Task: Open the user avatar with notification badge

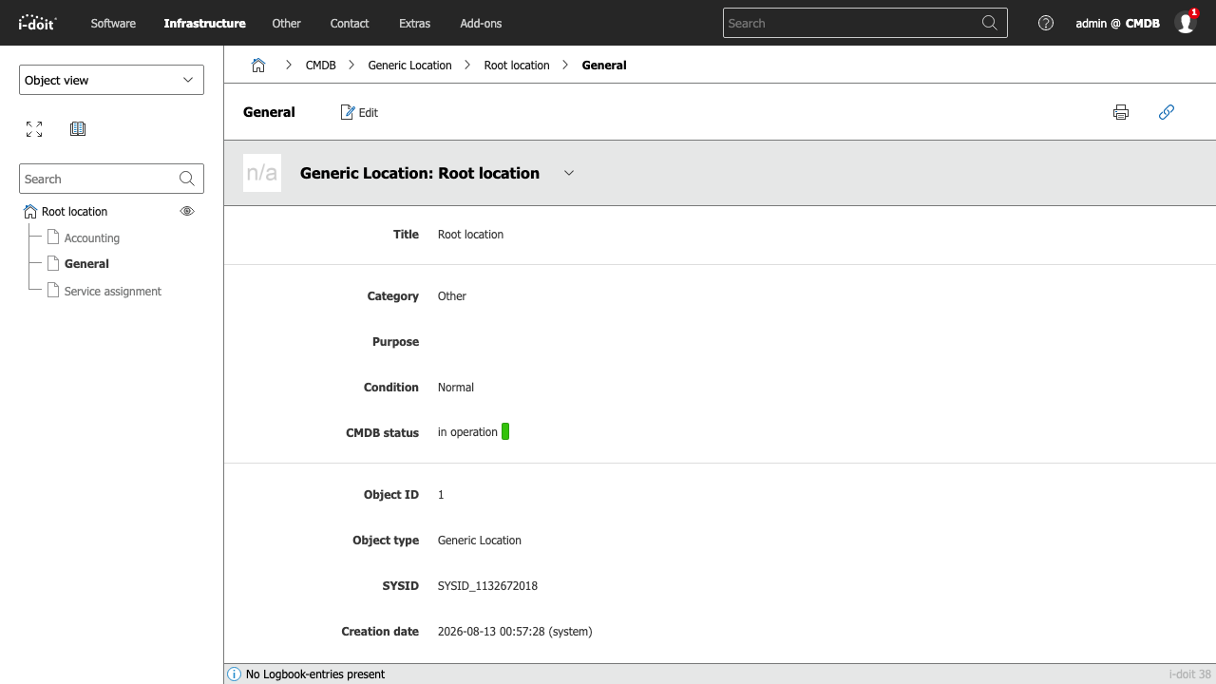Action: [x=1186, y=22]
